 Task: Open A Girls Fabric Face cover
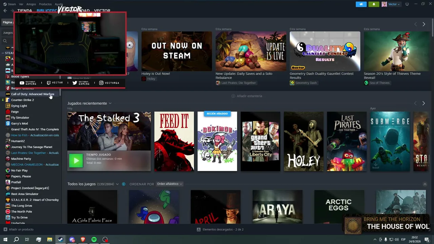(x=92, y=207)
